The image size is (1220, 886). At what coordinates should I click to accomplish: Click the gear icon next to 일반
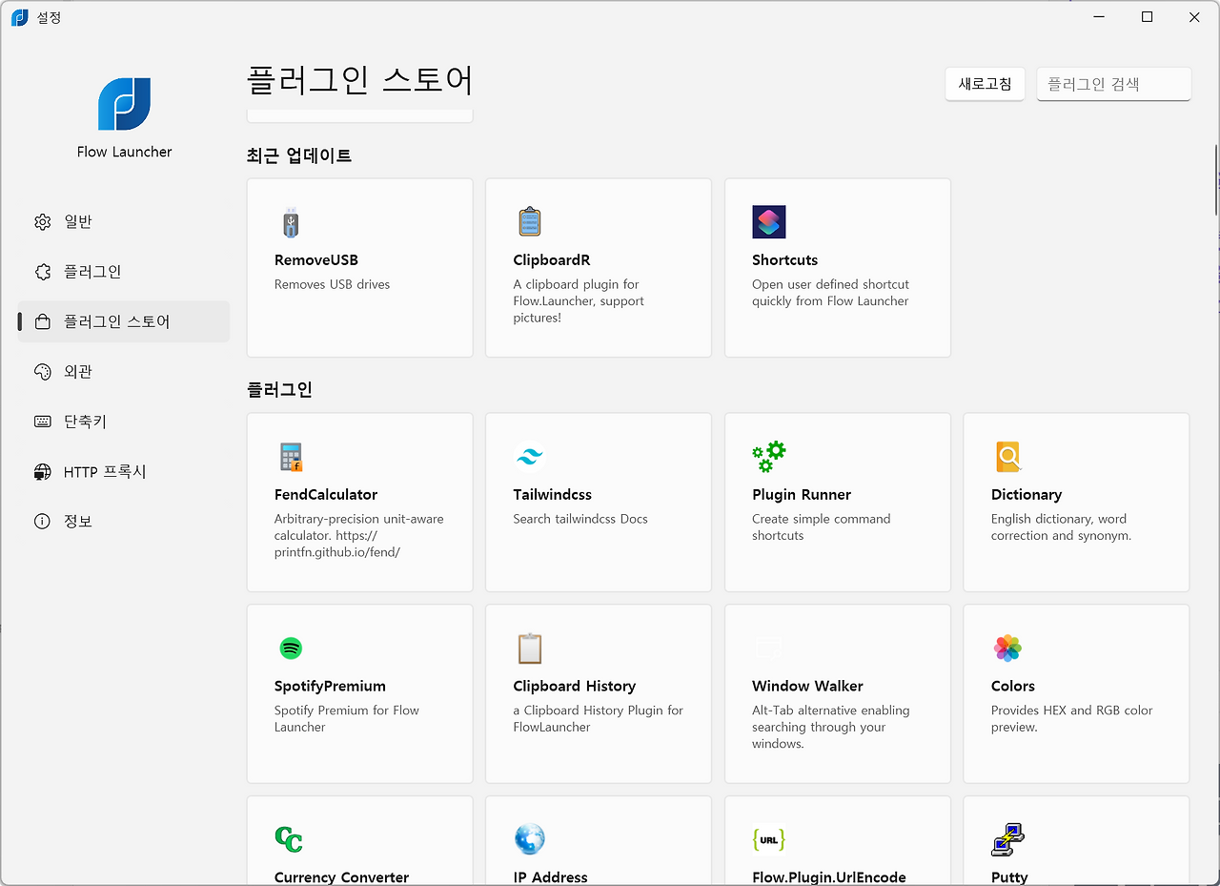42,222
